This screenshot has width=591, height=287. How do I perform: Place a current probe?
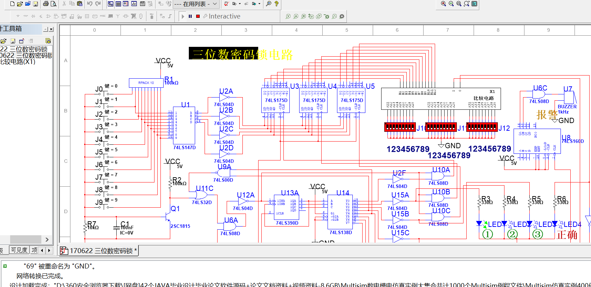[x=296, y=16]
